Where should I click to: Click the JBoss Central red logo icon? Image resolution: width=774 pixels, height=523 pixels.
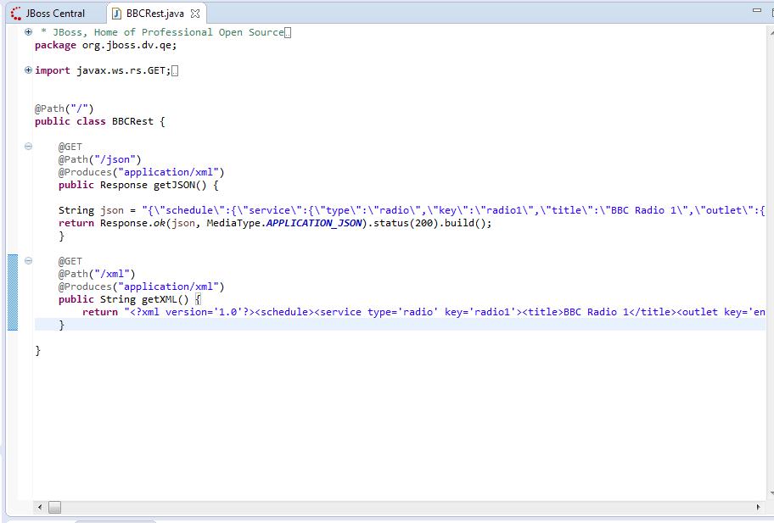point(16,14)
